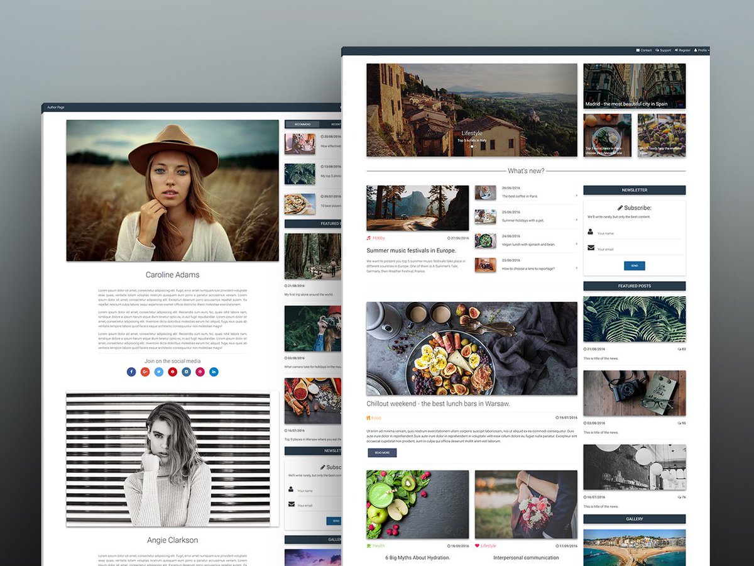This screenshot has height=566, width=754.
Task: Click SEND button in Author Page window
Action: click(x=334, y=521)
